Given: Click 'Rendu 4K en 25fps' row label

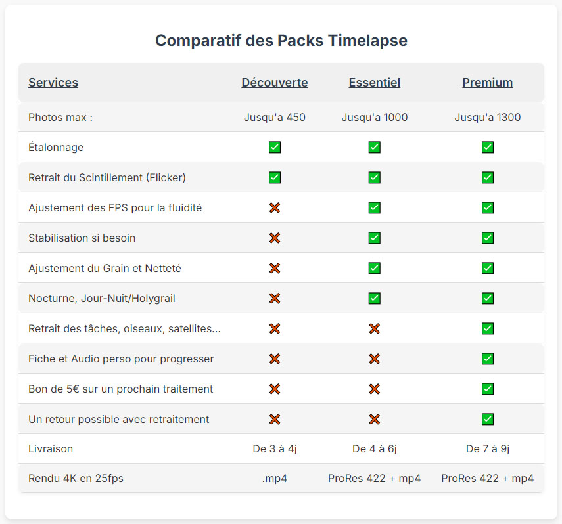Looking at the screenshot, I should click(76, 479).
